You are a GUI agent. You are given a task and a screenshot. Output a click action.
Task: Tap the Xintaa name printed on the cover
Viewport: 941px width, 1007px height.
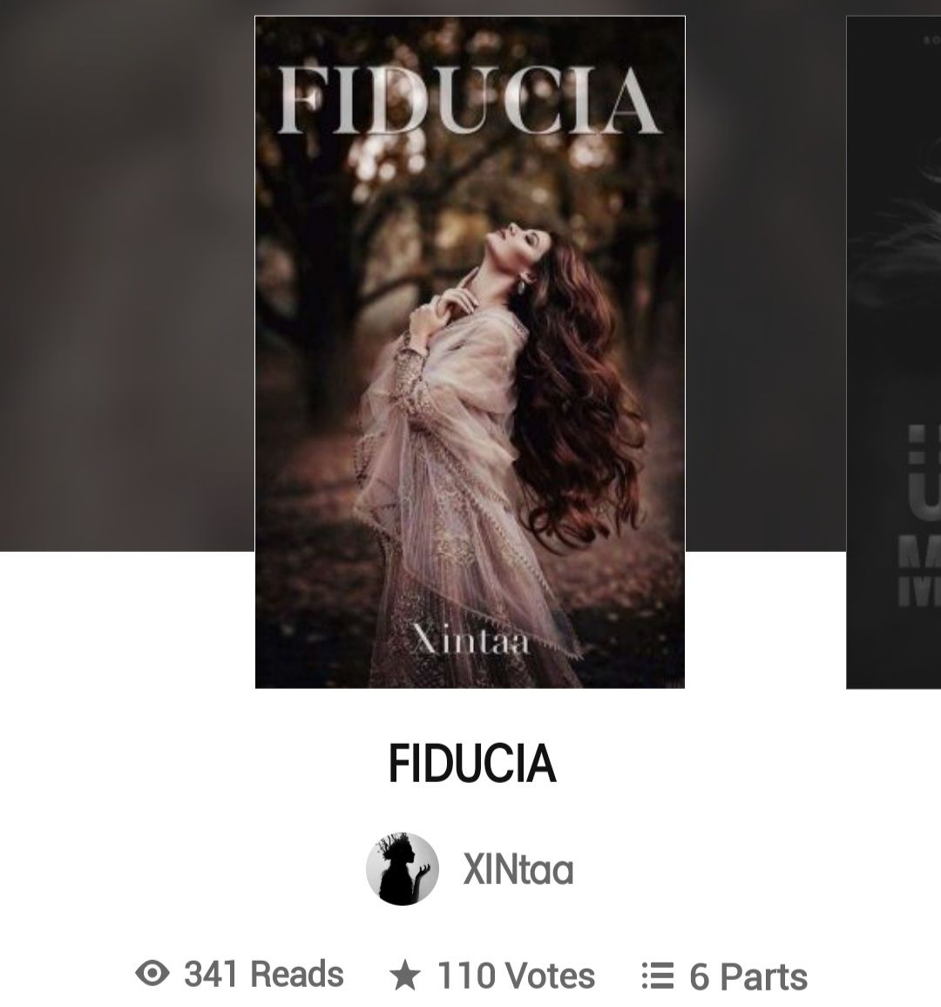tap(470, 639)
